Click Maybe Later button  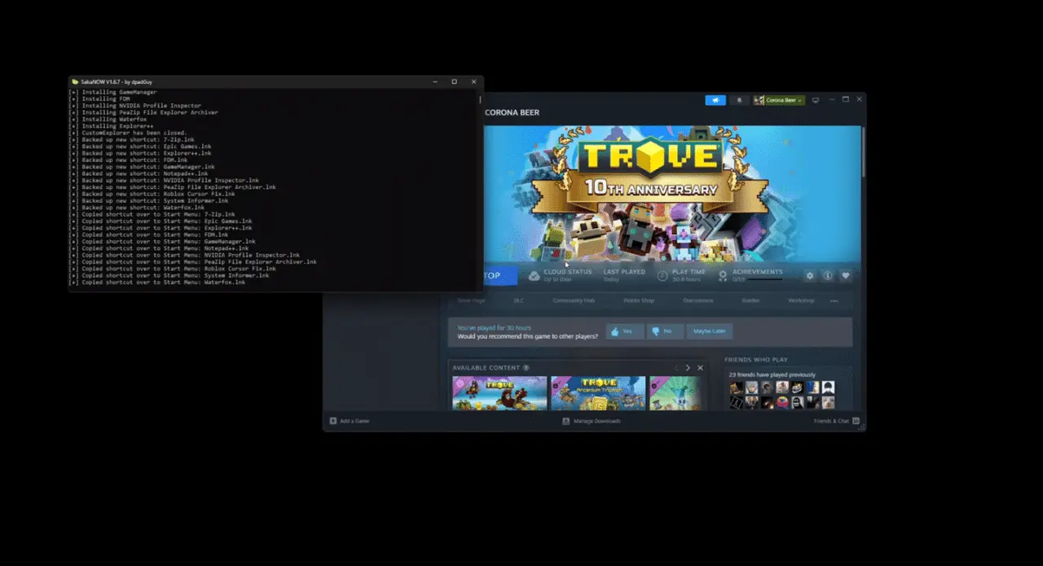coord(710,331)
